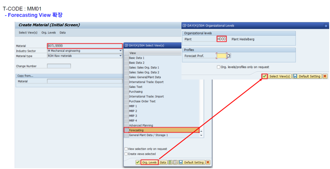Click Select View(s) button in Organizational Levels

click(280, 76)
